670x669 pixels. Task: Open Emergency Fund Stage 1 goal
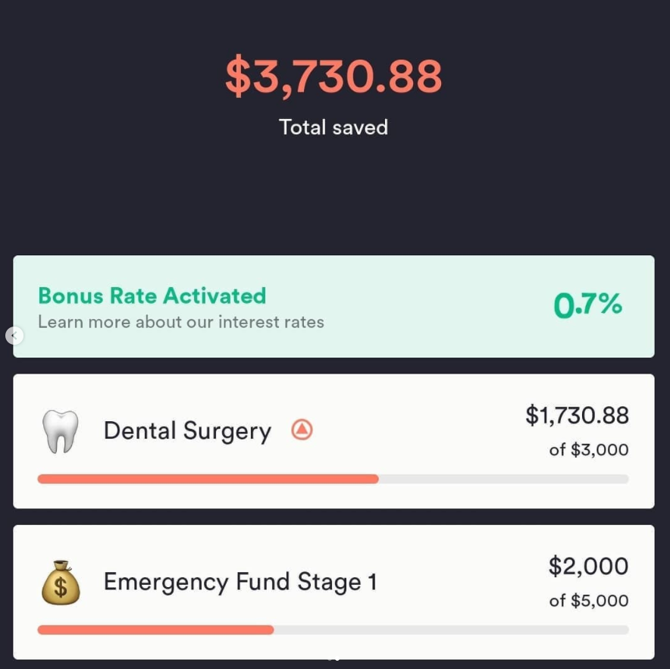(333, 592)
